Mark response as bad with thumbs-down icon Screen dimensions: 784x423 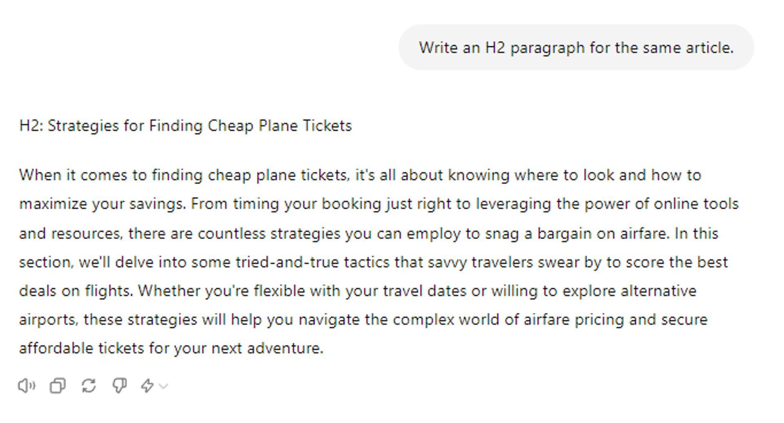[x=120, y=385]
